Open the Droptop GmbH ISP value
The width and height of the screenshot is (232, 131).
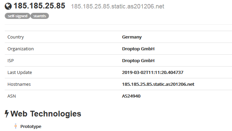coord(138,61)
